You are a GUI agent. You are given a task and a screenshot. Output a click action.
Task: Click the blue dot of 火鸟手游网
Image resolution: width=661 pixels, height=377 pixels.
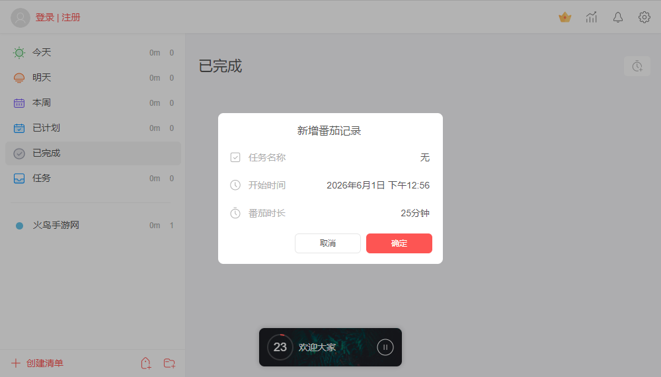click(x=19, y=226)
